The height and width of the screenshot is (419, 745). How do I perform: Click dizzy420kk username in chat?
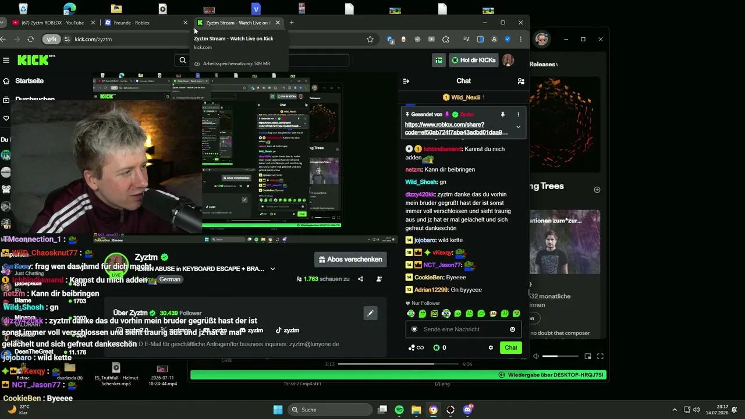(x=420, y=194)
